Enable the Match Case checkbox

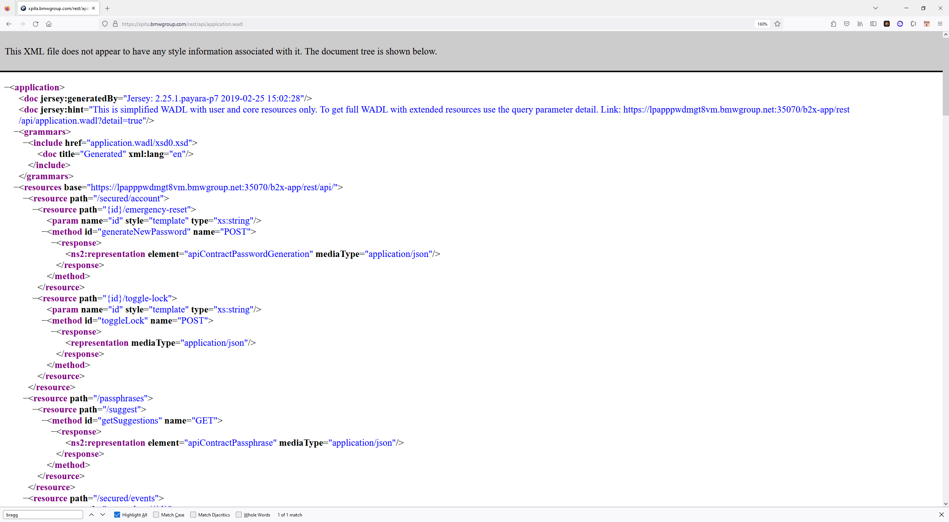click(x=156, y=515)
